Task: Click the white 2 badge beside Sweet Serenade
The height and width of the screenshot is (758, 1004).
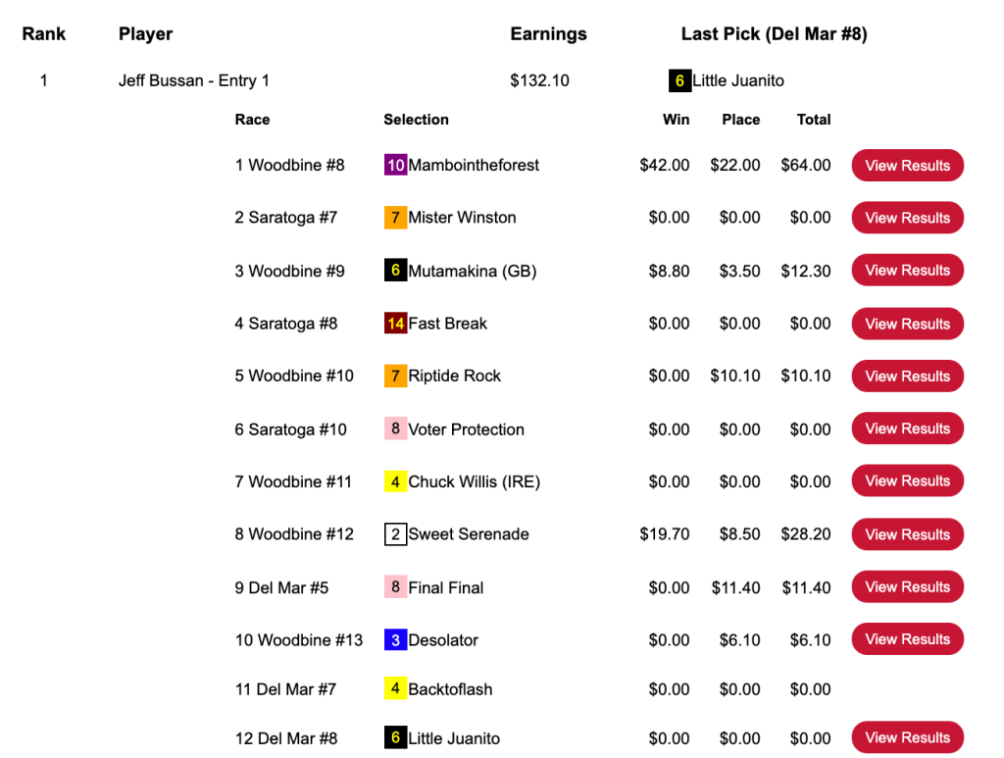Action: 395,534
